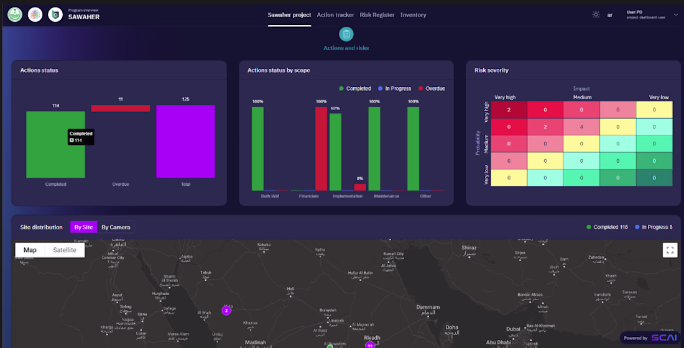Click the purple Total bar in Actions status
The width and height of the screenshot is (684, 348).
(x=185, y=141)
